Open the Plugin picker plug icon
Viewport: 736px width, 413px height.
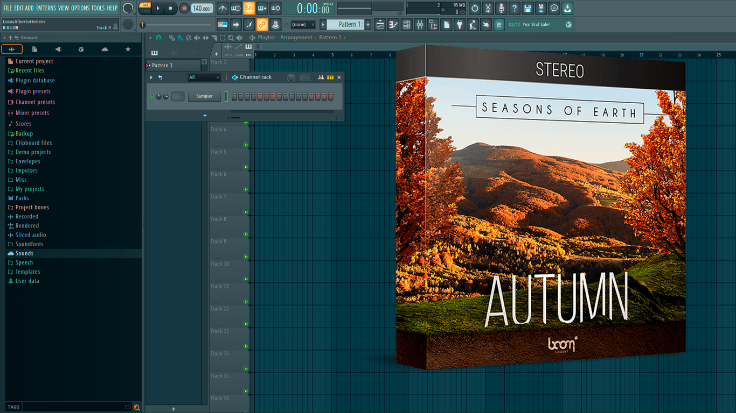click(x=460, y=25)
